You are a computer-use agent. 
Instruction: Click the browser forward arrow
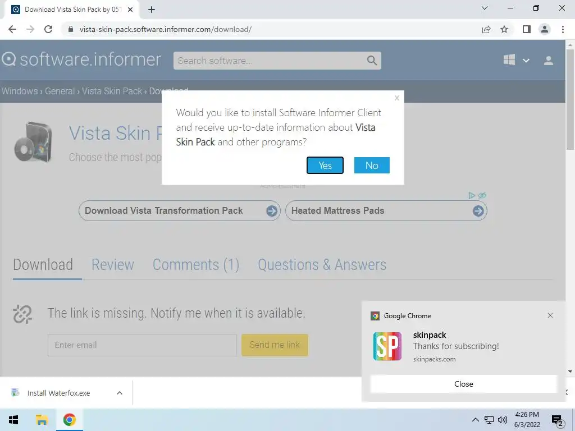[x=30, y=29]
